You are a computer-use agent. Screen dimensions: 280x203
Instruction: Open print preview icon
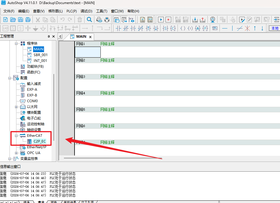[x=99, y=20]
